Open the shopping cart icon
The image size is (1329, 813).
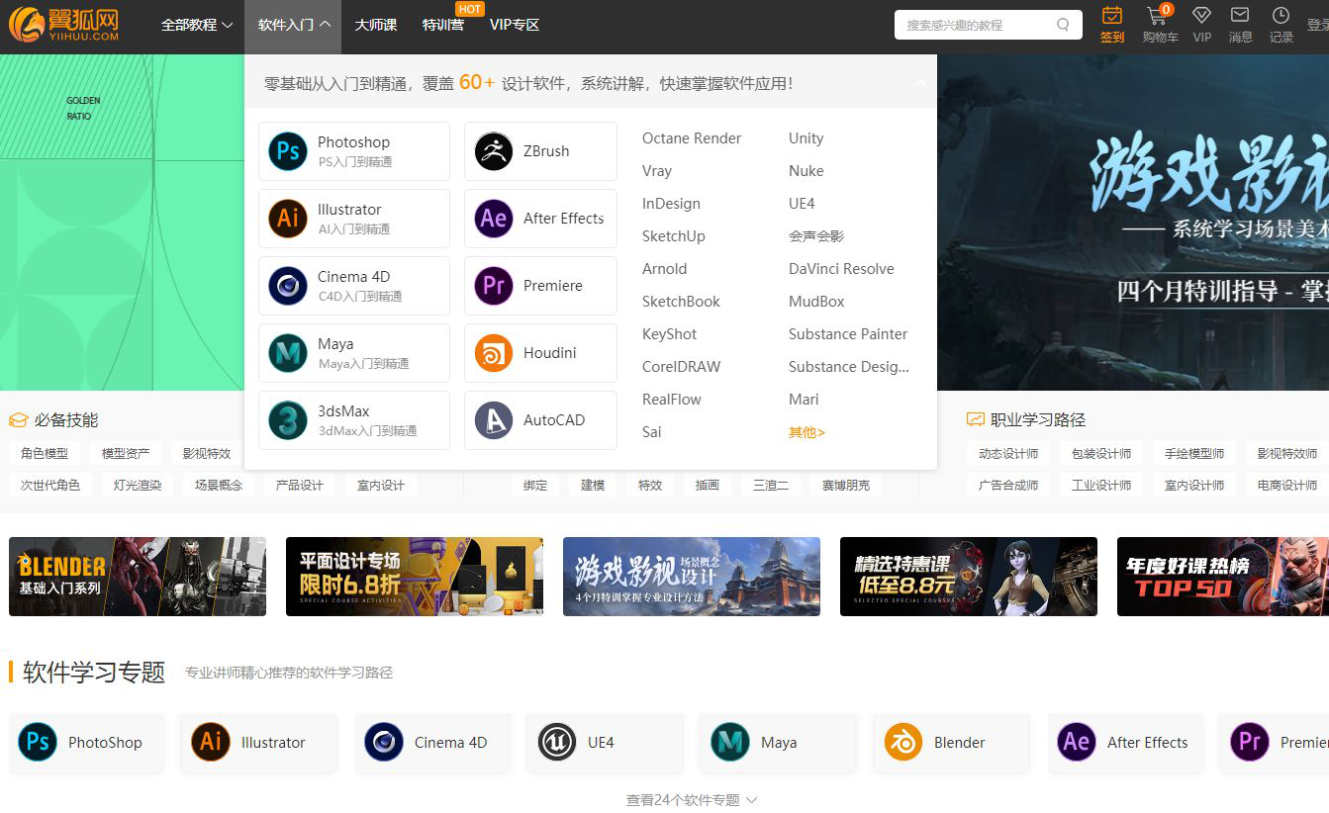pos(1157,16)
